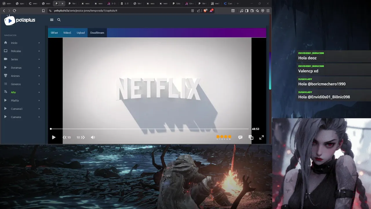Click the play icon beside Cuevana3
Image resolution: width=371 pixels, height=209 pixels.
pos(6,109)
